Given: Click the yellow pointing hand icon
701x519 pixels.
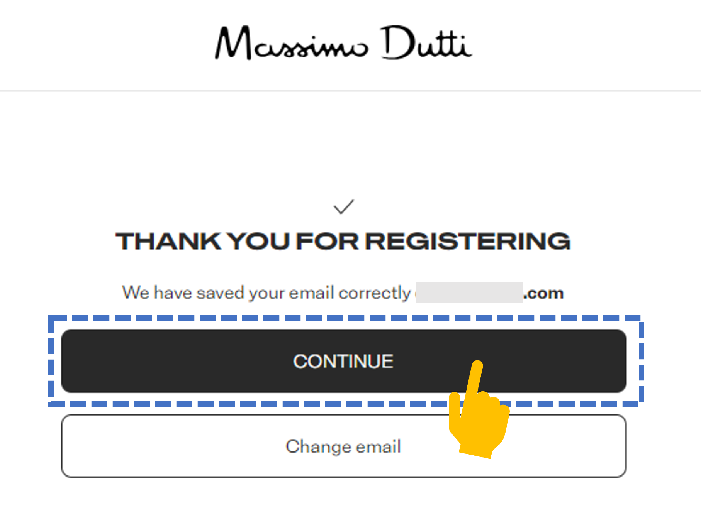Looking at the screenshot, I should click(x=479, y=409).
